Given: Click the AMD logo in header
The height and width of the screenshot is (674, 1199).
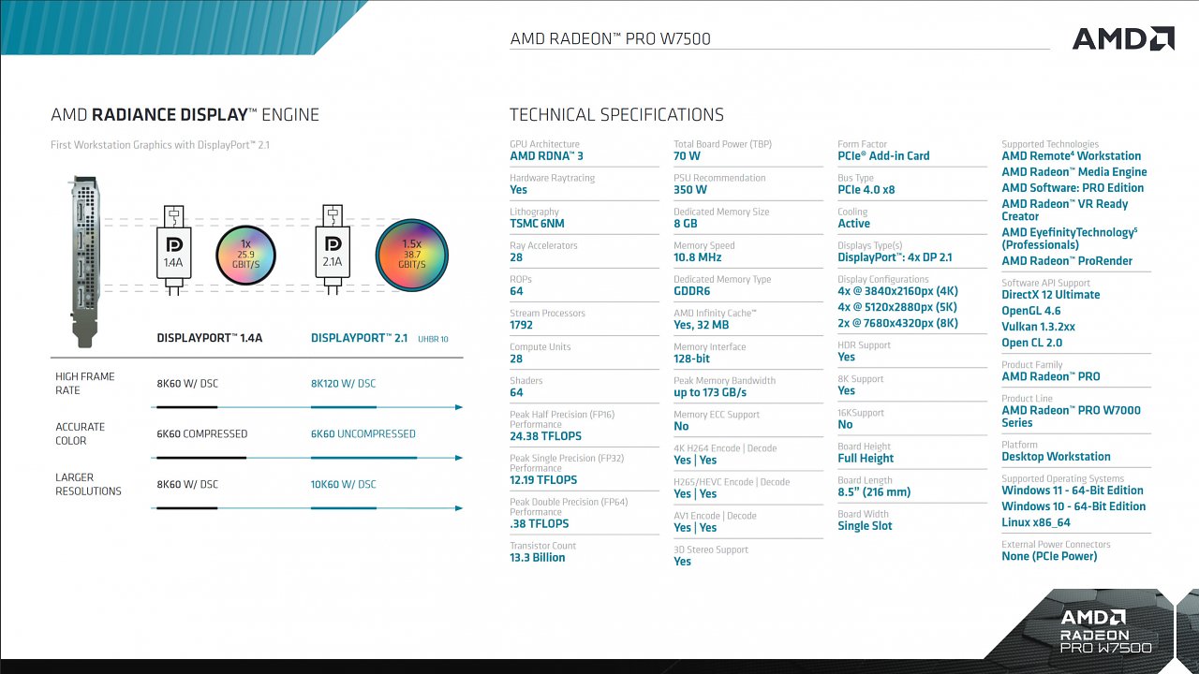Looking at the screenshot, I should coord(1123,38).
